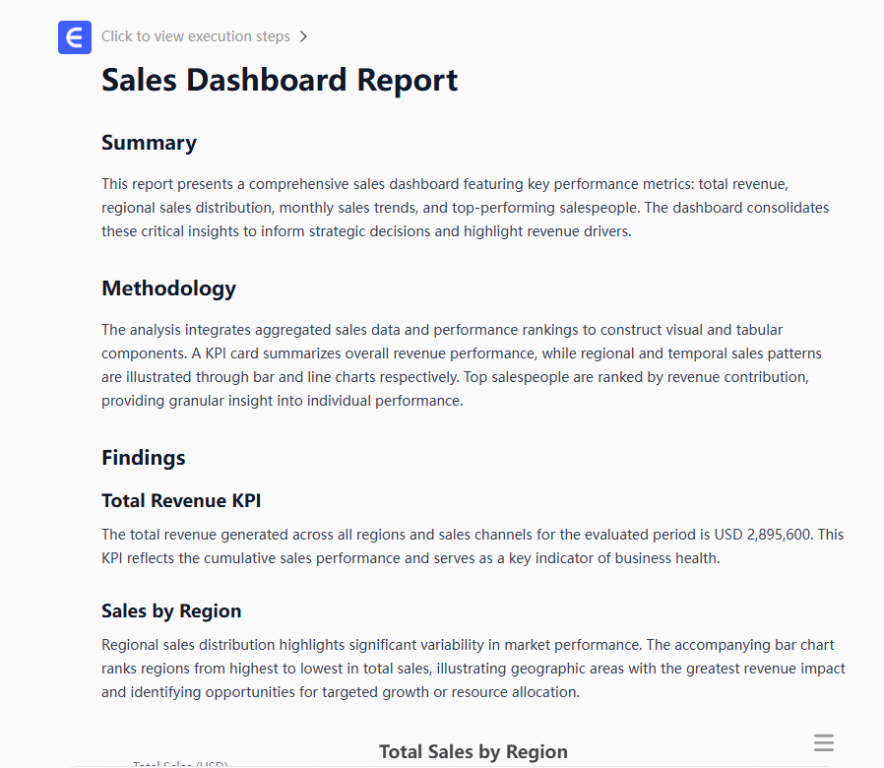
Task: Open the chart hamburger menu icon
Action: click(824, 743)
